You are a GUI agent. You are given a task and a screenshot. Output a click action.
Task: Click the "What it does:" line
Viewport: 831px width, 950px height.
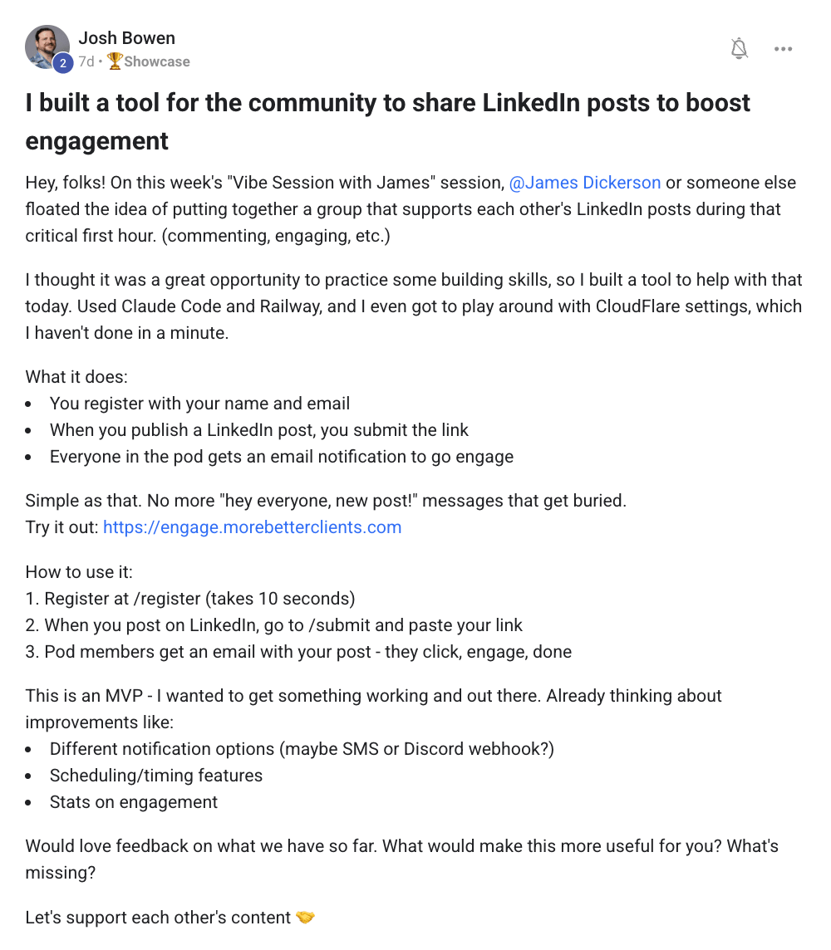[76, 377]
